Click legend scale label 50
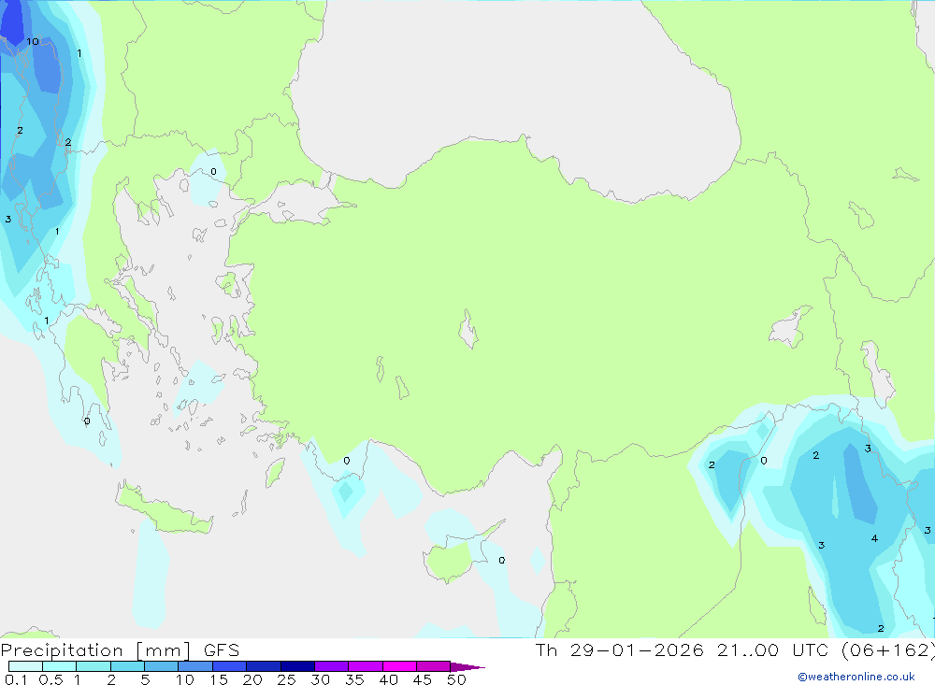Screen dimensions: 935x685 click(x=456, y=679)
